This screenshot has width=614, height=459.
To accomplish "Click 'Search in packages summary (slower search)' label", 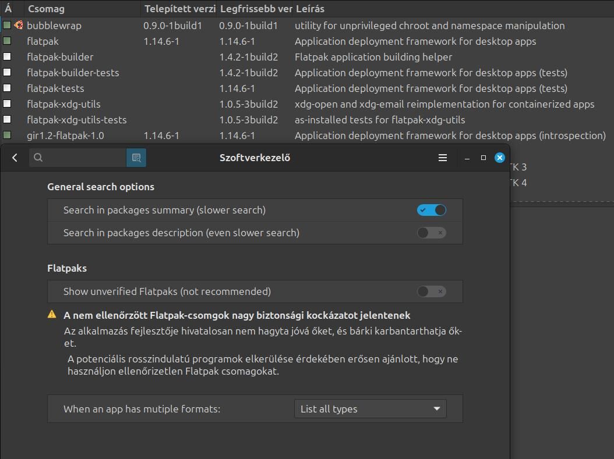I will tap(164, 210).
